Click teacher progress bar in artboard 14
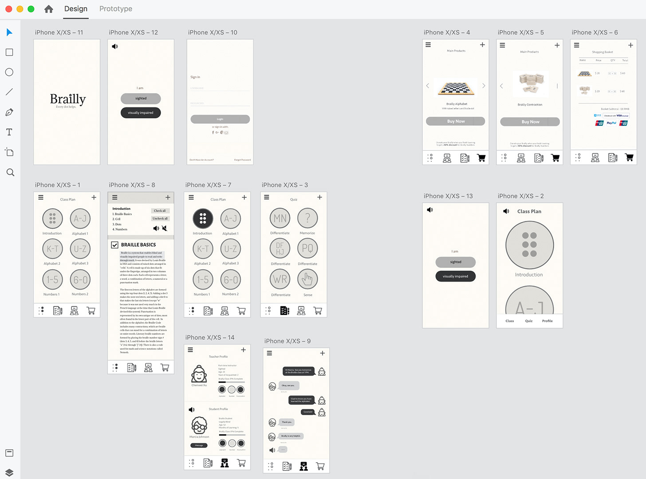The height and width of the screenshot is (479, 646). (231, 382)
